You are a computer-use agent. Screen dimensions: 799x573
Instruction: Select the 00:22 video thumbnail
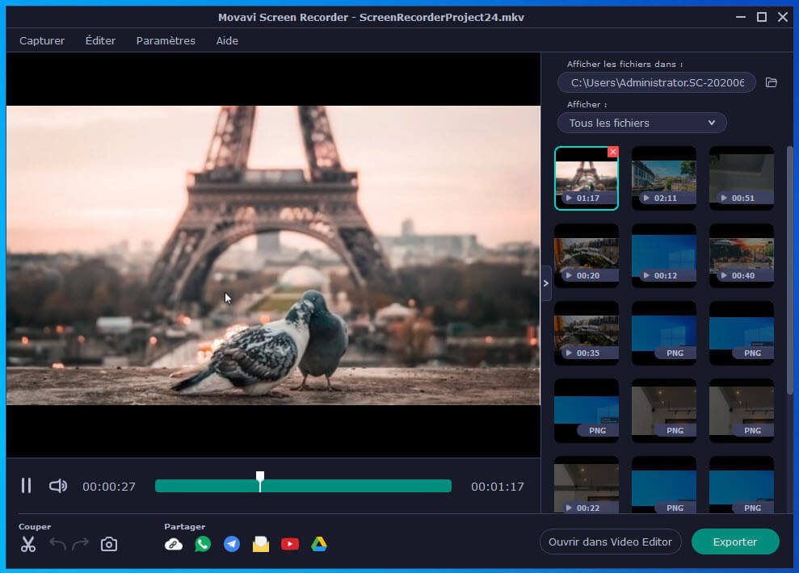coord(586,484)
